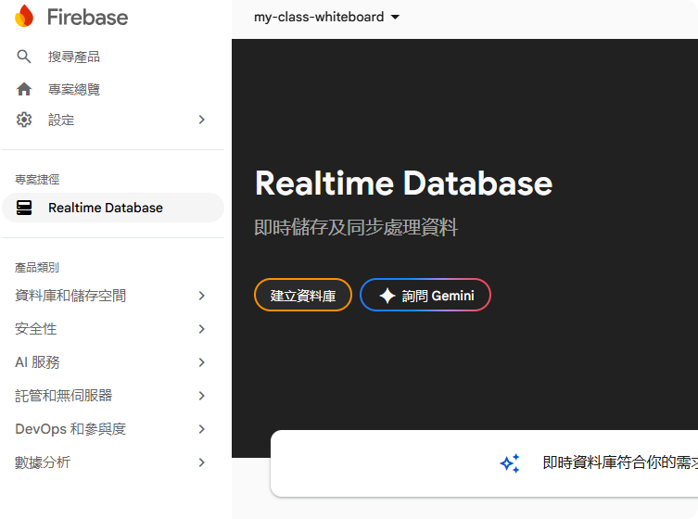Click the settings gear icon
The width and height of the screenshot is (698, 519).
pyautogui.click(x=24, y=120)
